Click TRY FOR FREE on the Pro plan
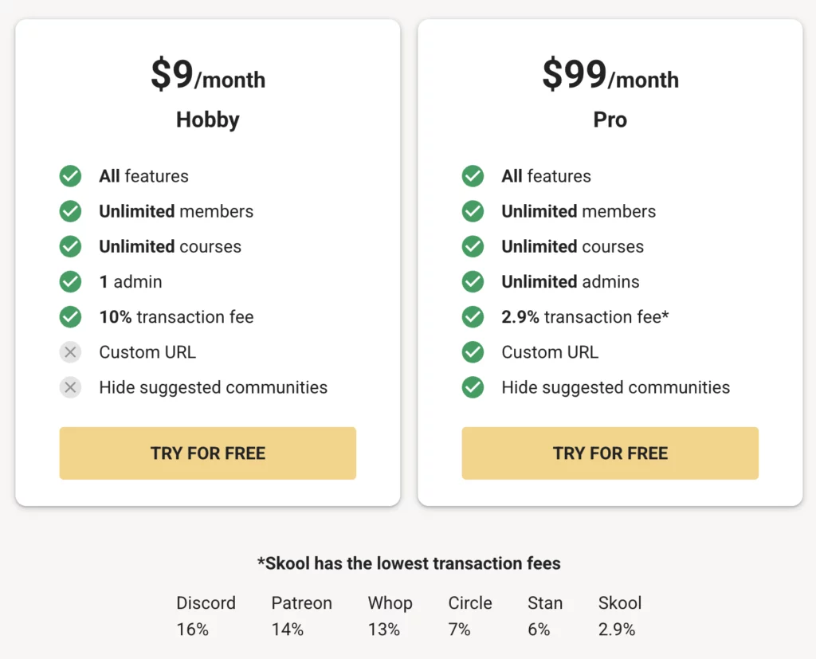Image resolution: width=816 pixels, height=659 pixels. [x=610, y=453]
